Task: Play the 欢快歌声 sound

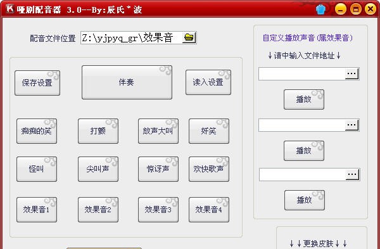Action: (209, 169)
